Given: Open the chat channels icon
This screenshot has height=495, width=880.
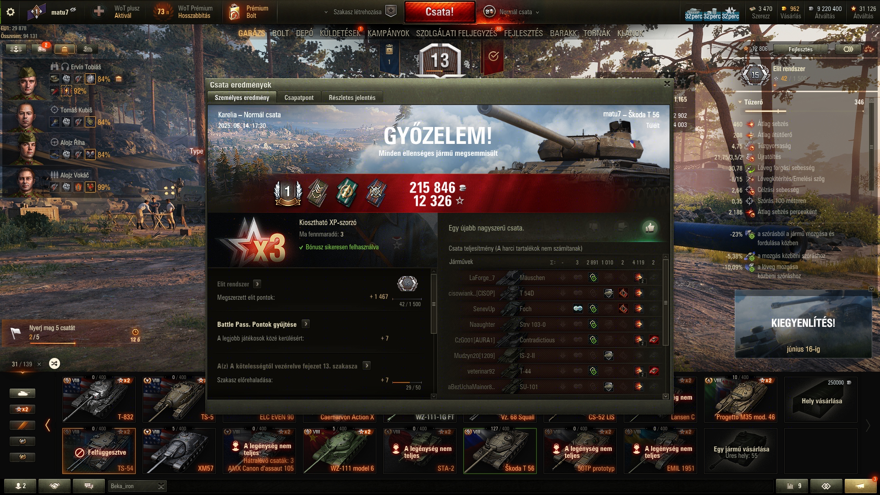Looking at the screenshot, I should tap(89, 486).
